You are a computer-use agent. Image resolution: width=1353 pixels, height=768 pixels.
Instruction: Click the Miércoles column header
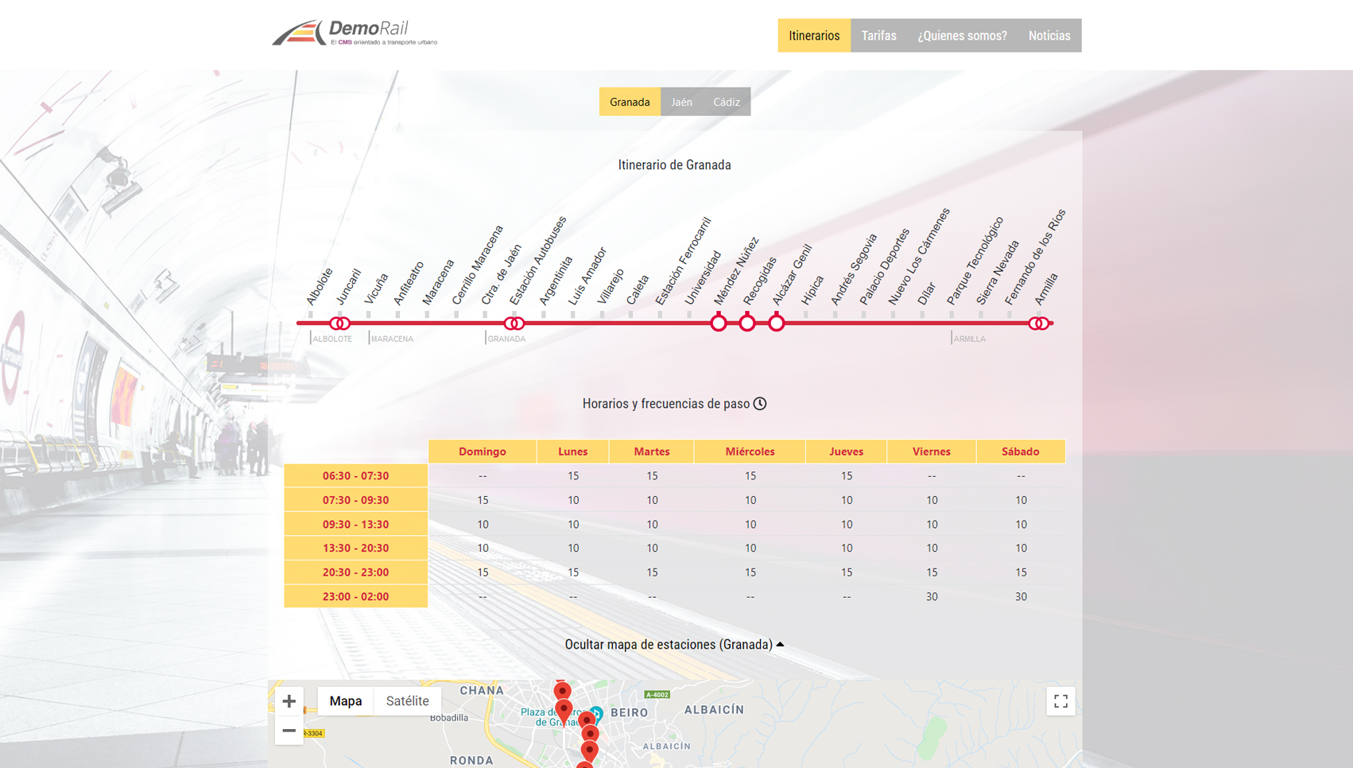pos(749,451)
